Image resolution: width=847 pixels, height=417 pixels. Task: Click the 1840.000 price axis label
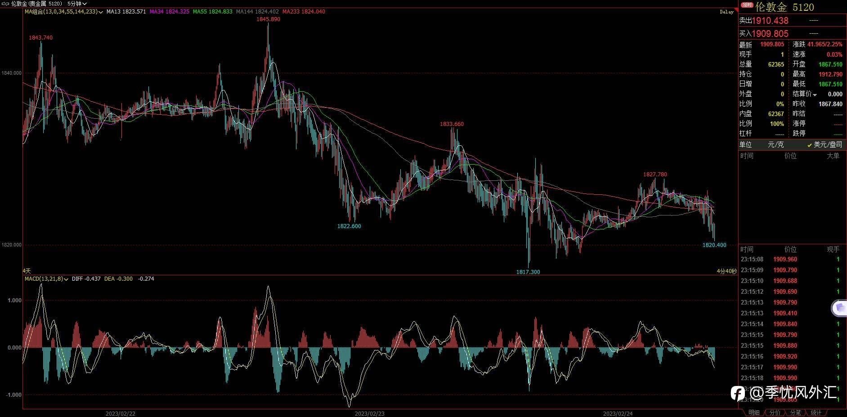tap(11, 73)
